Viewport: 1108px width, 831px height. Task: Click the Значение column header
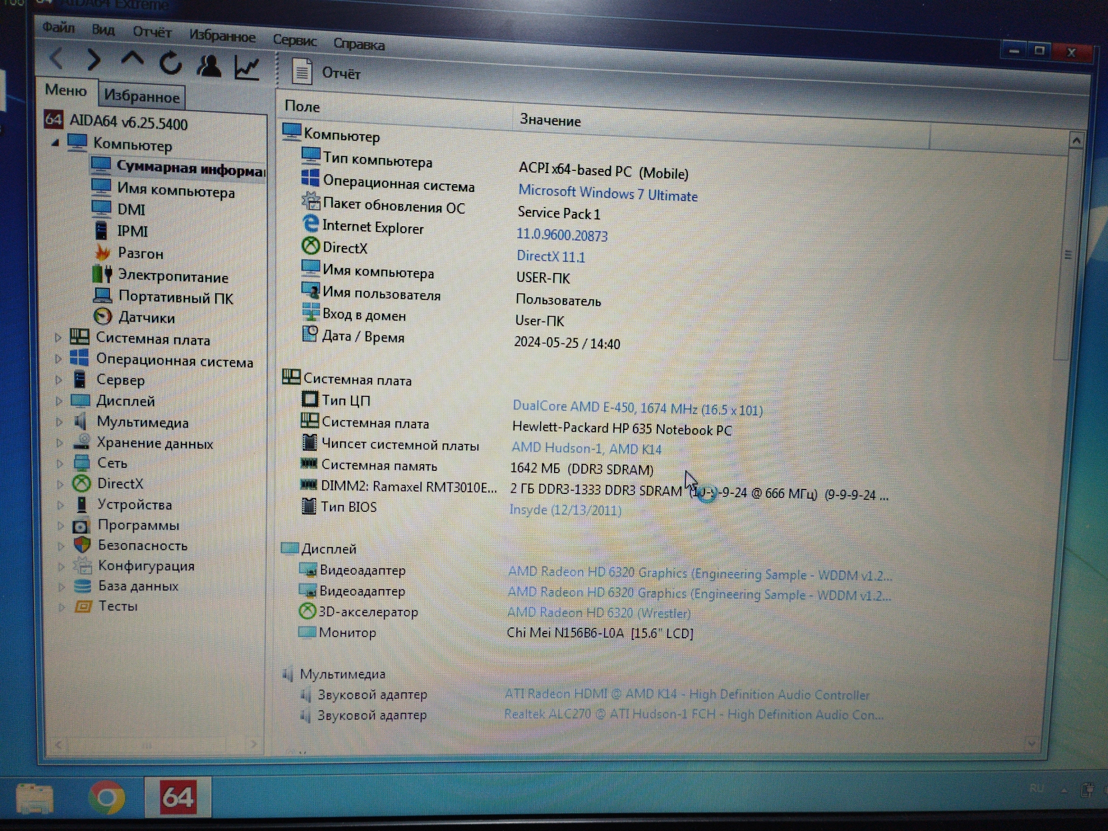(x=551, y=120)
